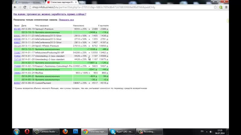This screenshot has height=135, width=241.
Task: Open Photoshop from the taskbar
Action: [x=76, y=131]
